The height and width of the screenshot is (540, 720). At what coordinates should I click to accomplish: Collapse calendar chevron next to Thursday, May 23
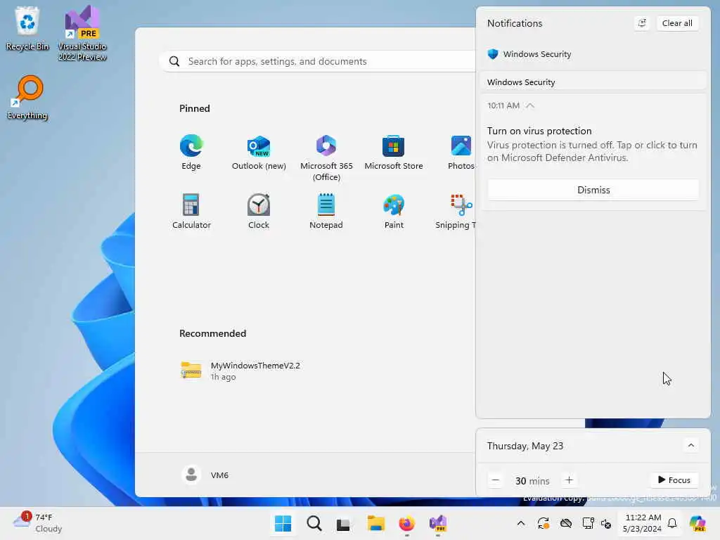point(690,445)
